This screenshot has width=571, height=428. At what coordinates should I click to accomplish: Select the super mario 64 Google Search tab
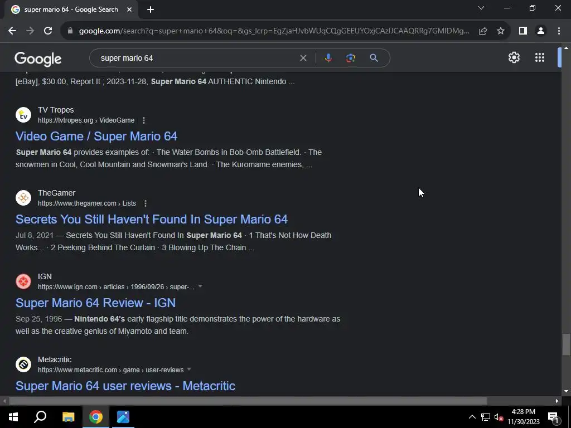coord(71,9)
